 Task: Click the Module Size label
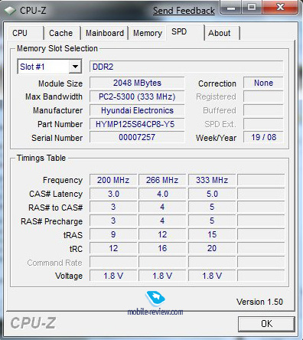pos(60,83)
